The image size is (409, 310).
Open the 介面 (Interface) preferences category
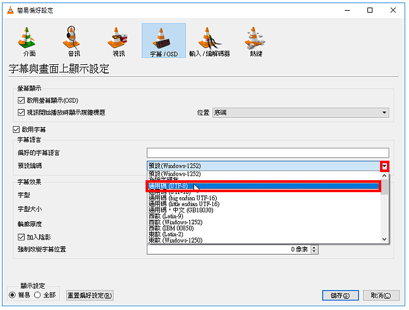[x=27, y=41]
